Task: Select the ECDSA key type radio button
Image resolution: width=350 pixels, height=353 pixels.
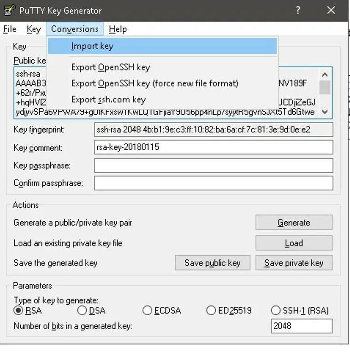Action: coord(147,311)
